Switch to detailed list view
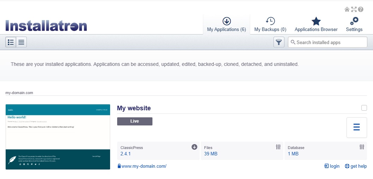Screen dimensions: 373x179 click(x=11, y=42)
